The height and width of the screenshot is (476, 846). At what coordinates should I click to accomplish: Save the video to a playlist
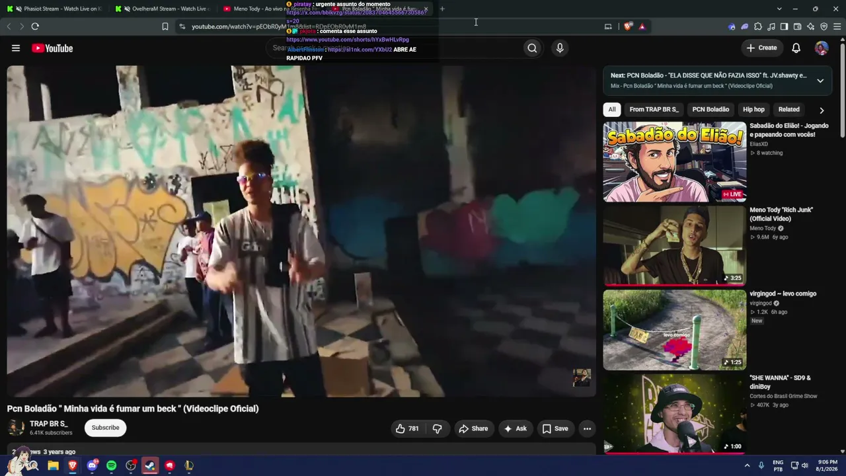[x=555, y=428]
